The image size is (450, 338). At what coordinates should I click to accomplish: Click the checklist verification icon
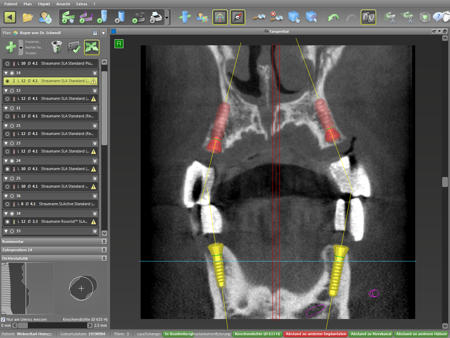[74, 47]
